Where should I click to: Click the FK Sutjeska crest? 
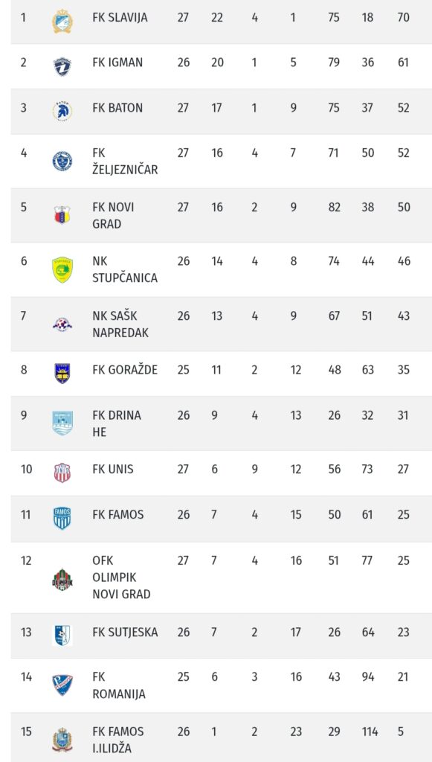click(62, 635)
